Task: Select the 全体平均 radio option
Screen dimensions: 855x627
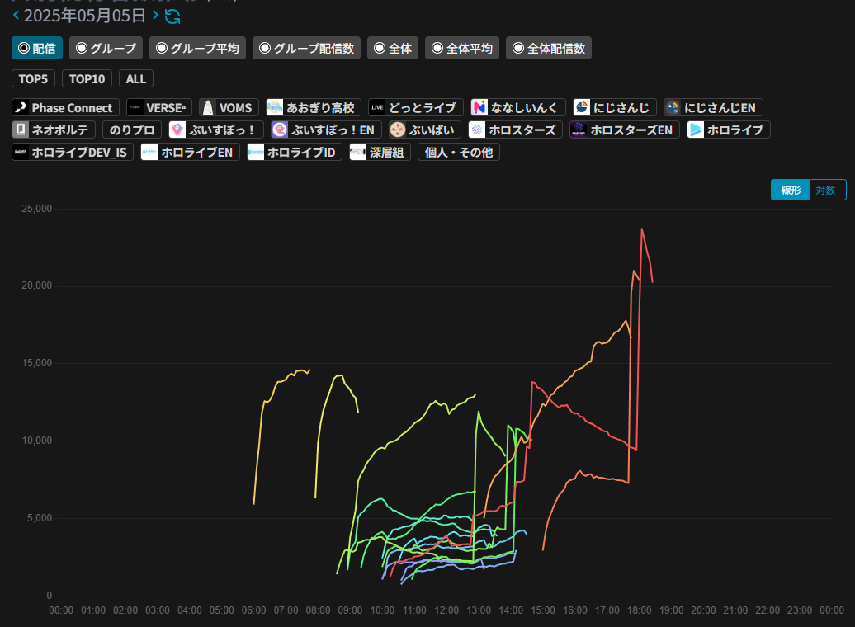Action: [x=462, y=48]
